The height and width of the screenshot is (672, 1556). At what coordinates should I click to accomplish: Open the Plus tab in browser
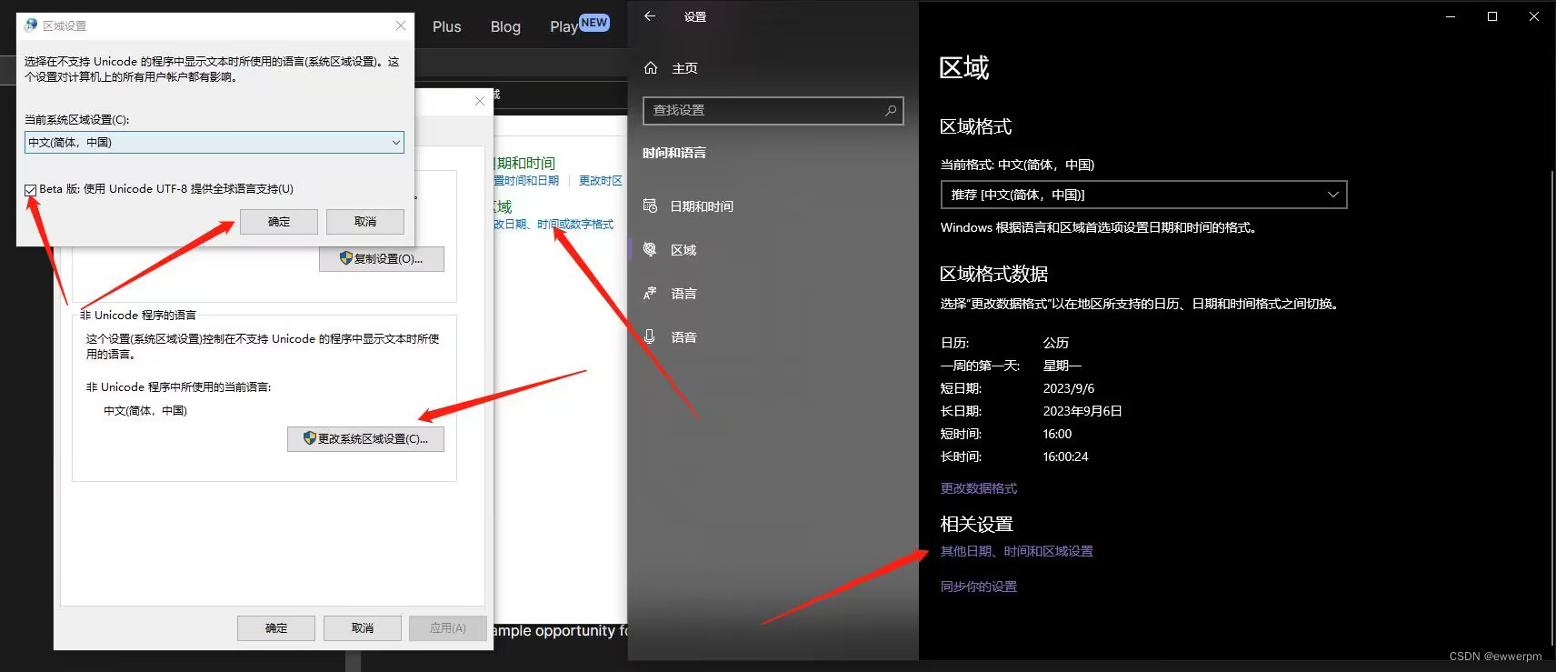[x=446, y=26]
